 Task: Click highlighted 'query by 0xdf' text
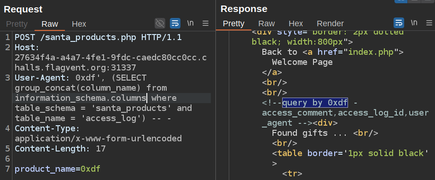click(x=315, y=103)
